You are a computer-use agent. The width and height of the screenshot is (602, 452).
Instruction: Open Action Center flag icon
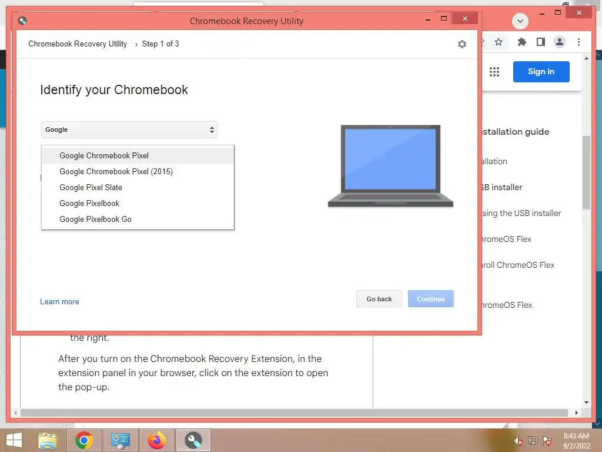pos(547,441)
